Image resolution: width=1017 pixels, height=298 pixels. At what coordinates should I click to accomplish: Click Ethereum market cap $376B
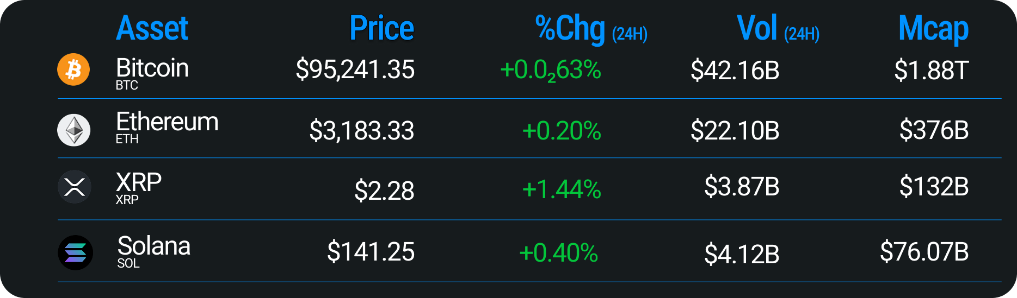tap(934, 131)
